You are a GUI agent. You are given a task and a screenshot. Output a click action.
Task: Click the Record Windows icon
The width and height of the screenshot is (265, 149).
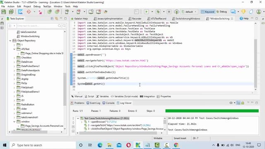tap(99, 12)
